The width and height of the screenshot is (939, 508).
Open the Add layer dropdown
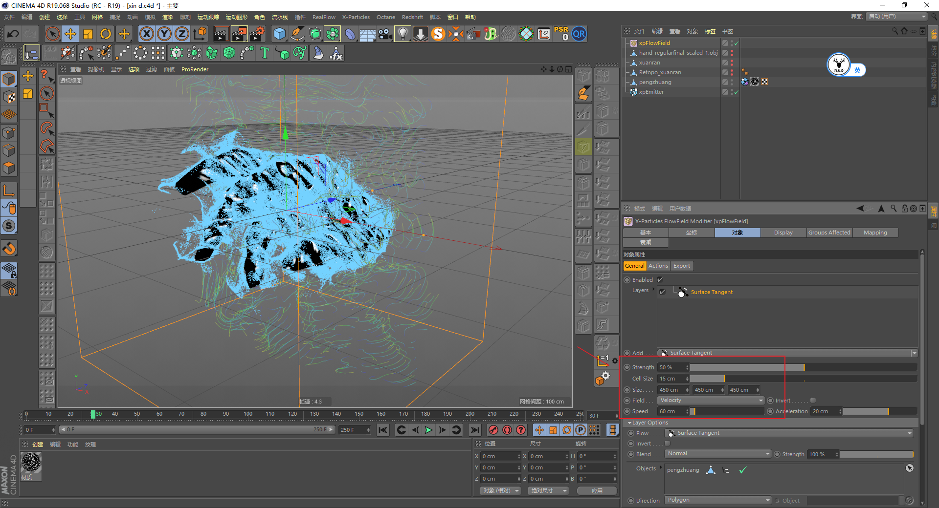[x=787, y=353]
